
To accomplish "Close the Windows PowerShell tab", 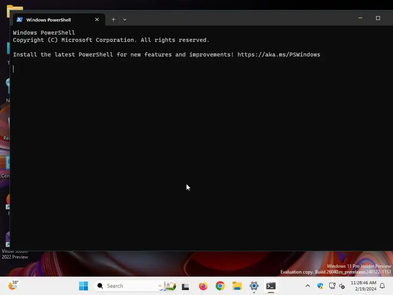I will coord(97,20).
